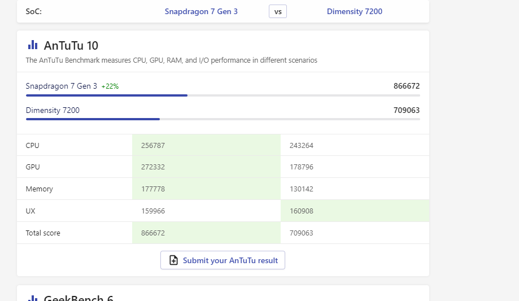Click the 709063 score above the bar
Screen dimensions: 519x301
407,110
